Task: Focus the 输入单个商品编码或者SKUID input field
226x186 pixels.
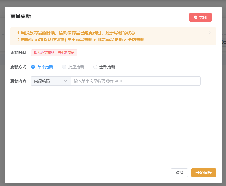Action: coord(135,81)
